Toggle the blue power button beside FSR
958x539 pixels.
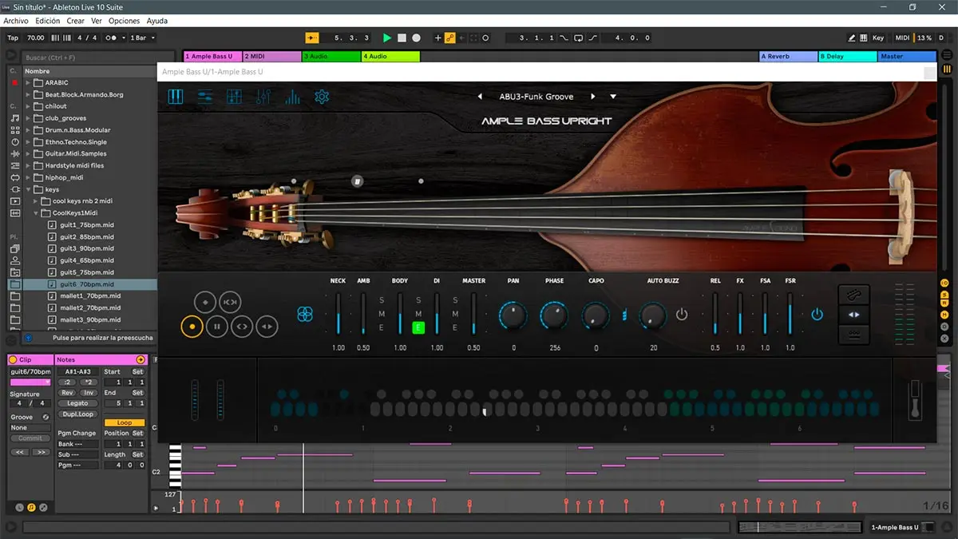click(x=817, y=315)
